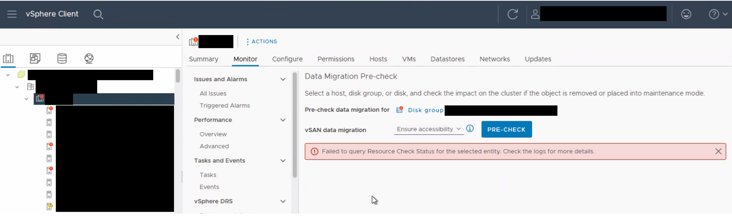The width and height of the screenshot is (732, 220).
Task: Select Triggered Alarms in the Monitor list
Action: point(225,106)
